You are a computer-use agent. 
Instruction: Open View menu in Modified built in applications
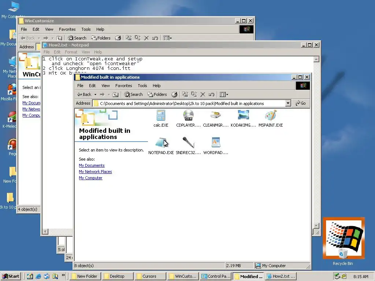click(x=105, y=86)
